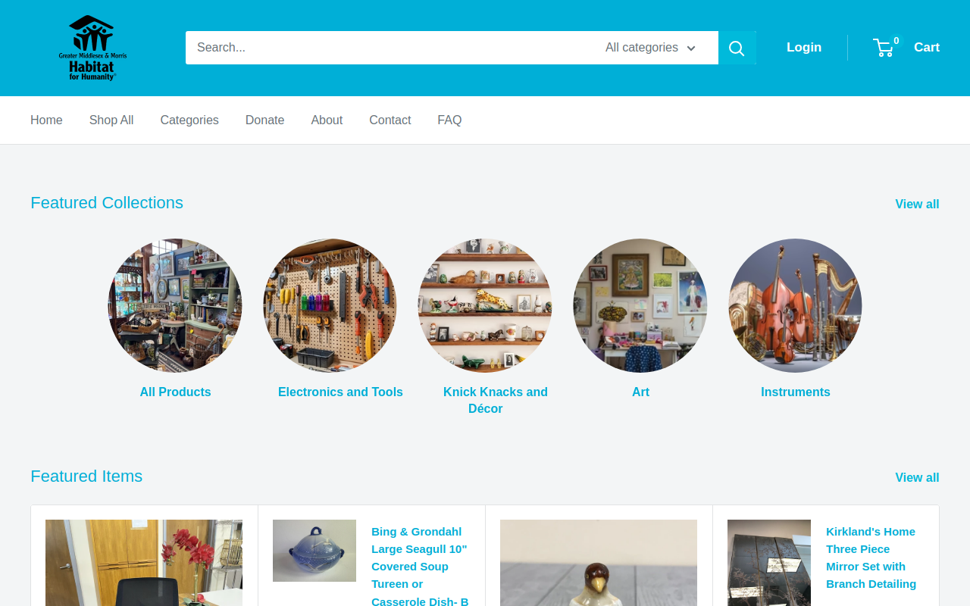Open the Contact menu item
Screen dimensions: 970x606
coord(390,120)
